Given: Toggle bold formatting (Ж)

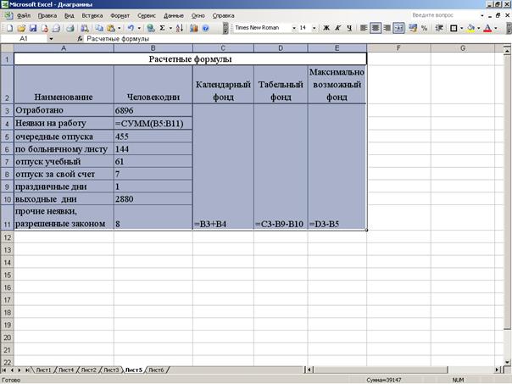Looking at the screenshot, I should pos(326,28).
